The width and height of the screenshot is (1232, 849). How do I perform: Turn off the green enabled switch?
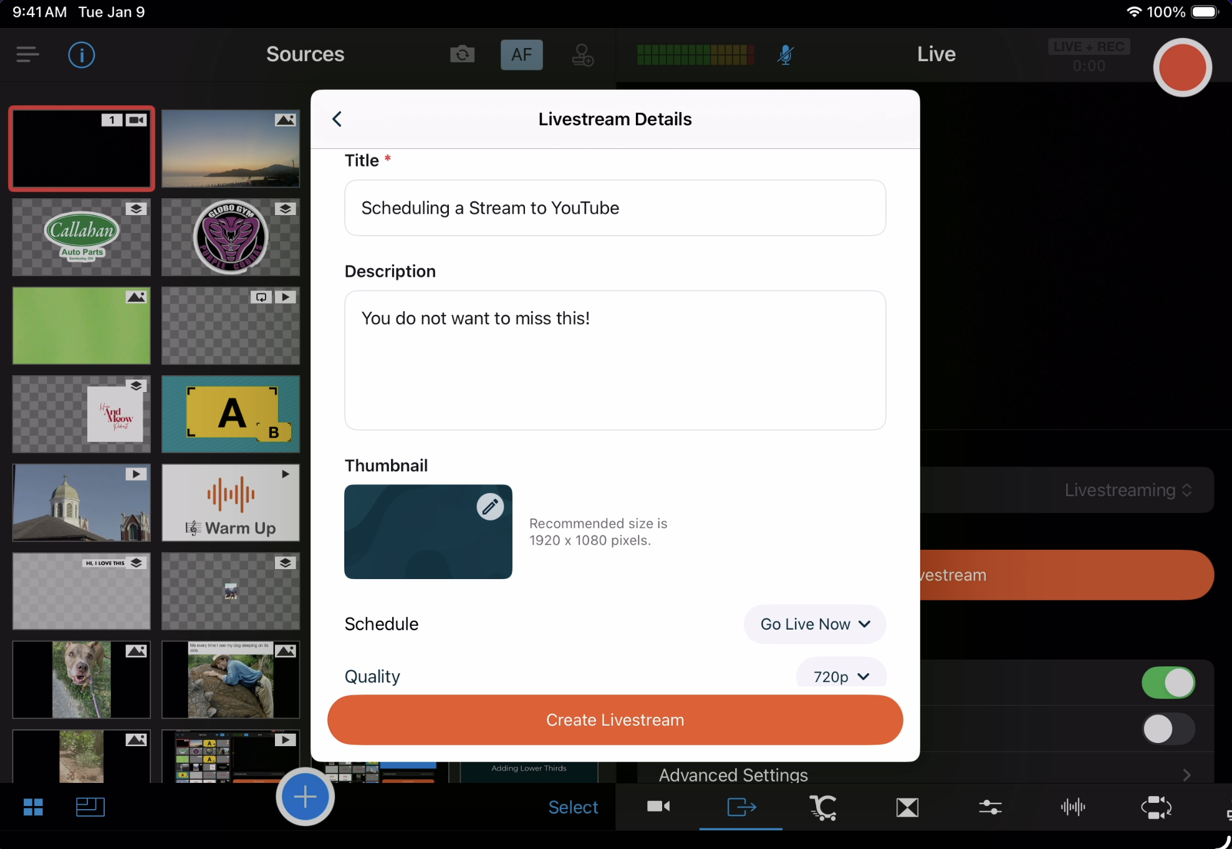tap(1168, 683)
